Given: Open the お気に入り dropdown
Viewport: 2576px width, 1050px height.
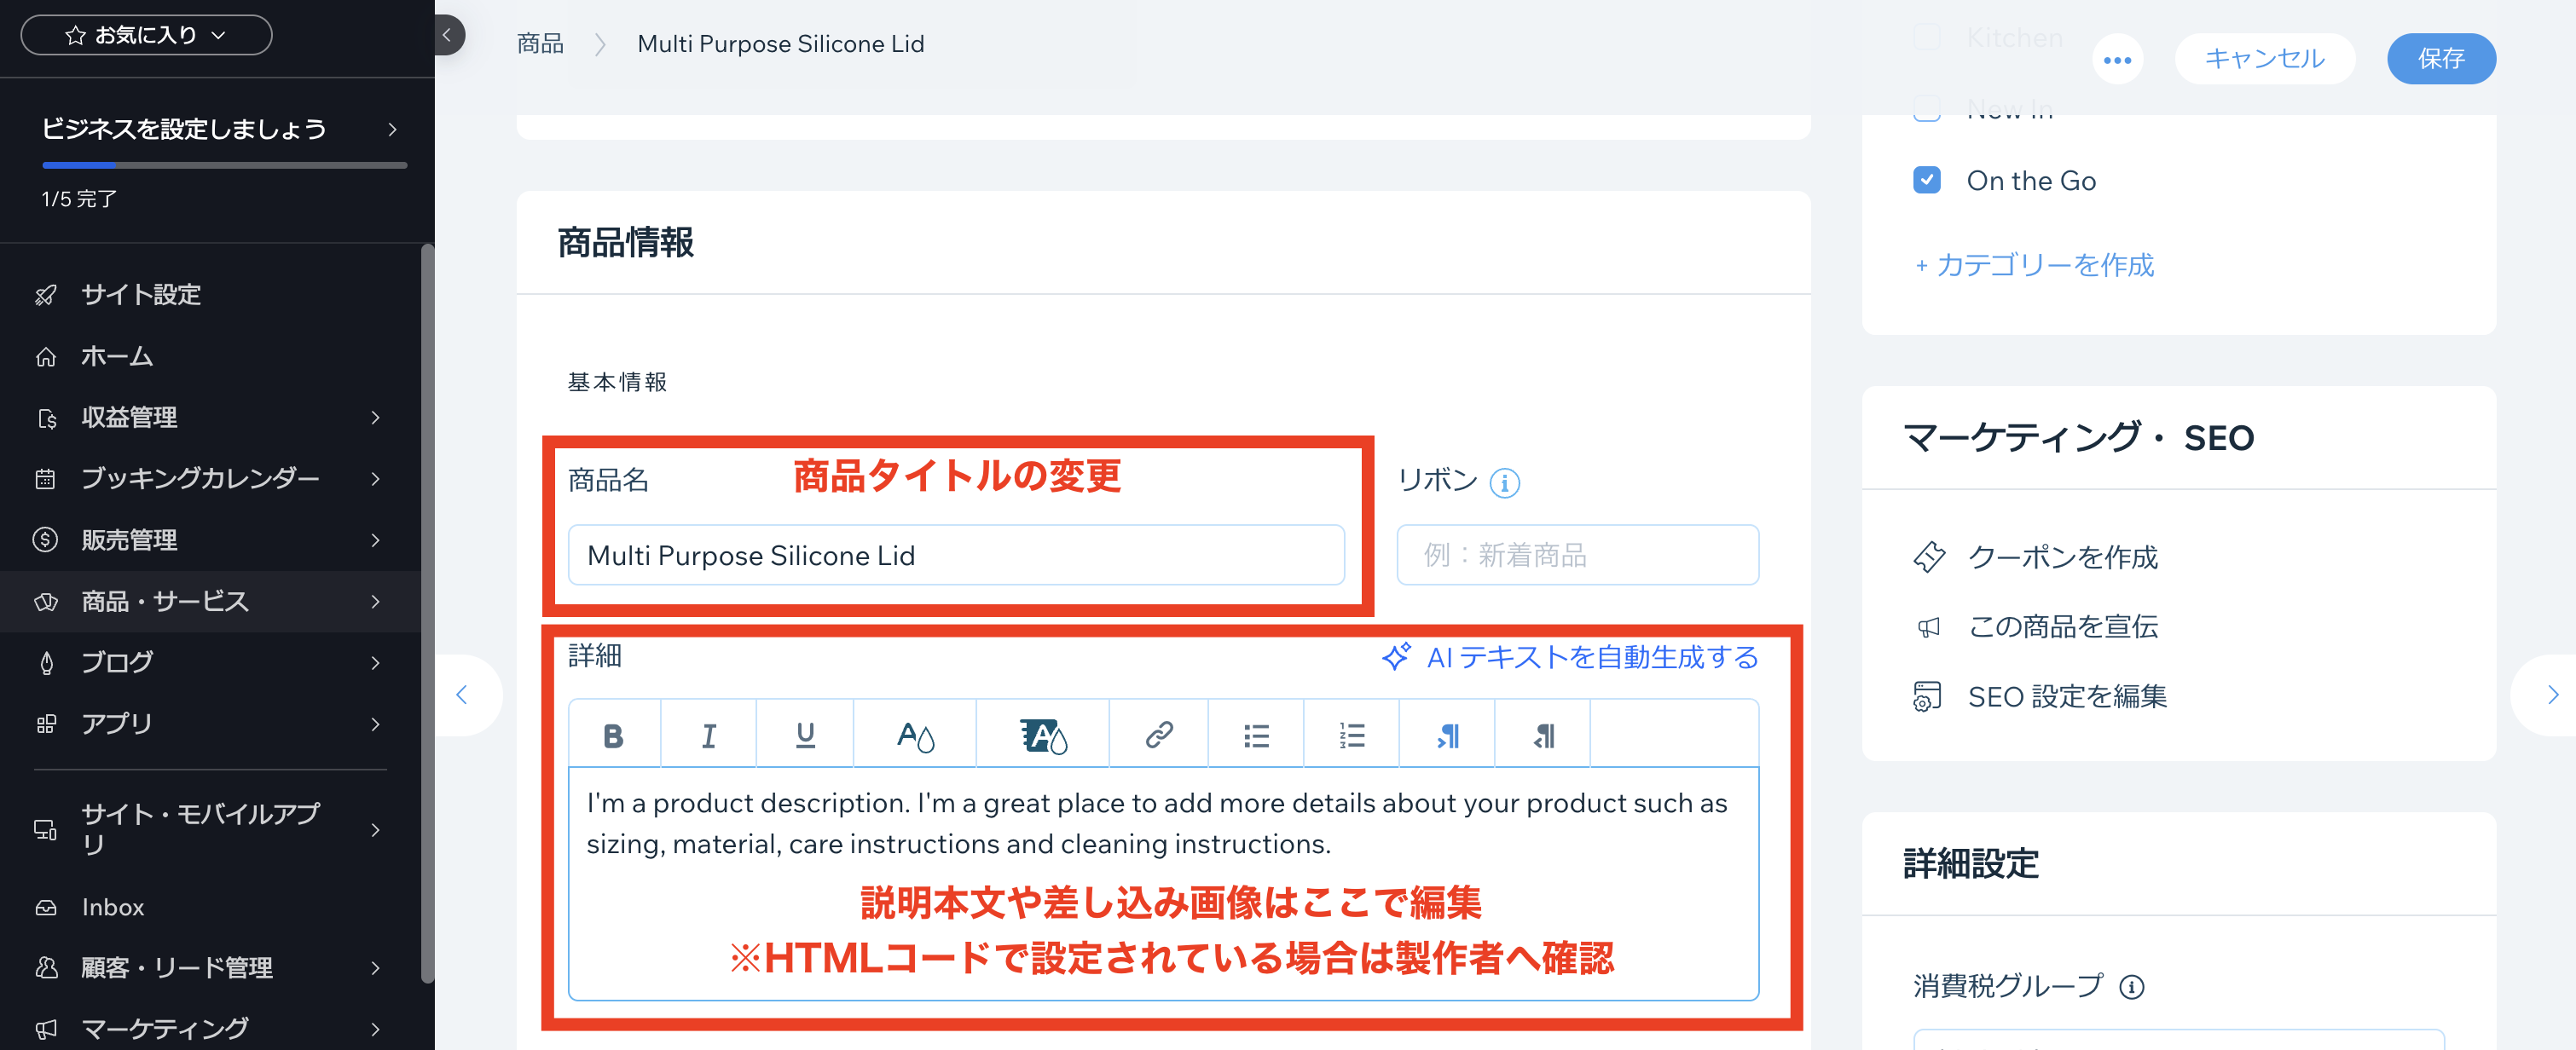Looking at the screenshot, I should [146, 34].
